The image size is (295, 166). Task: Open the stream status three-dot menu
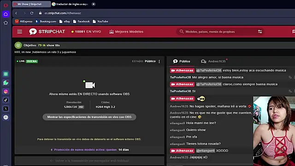click(159, 61)
